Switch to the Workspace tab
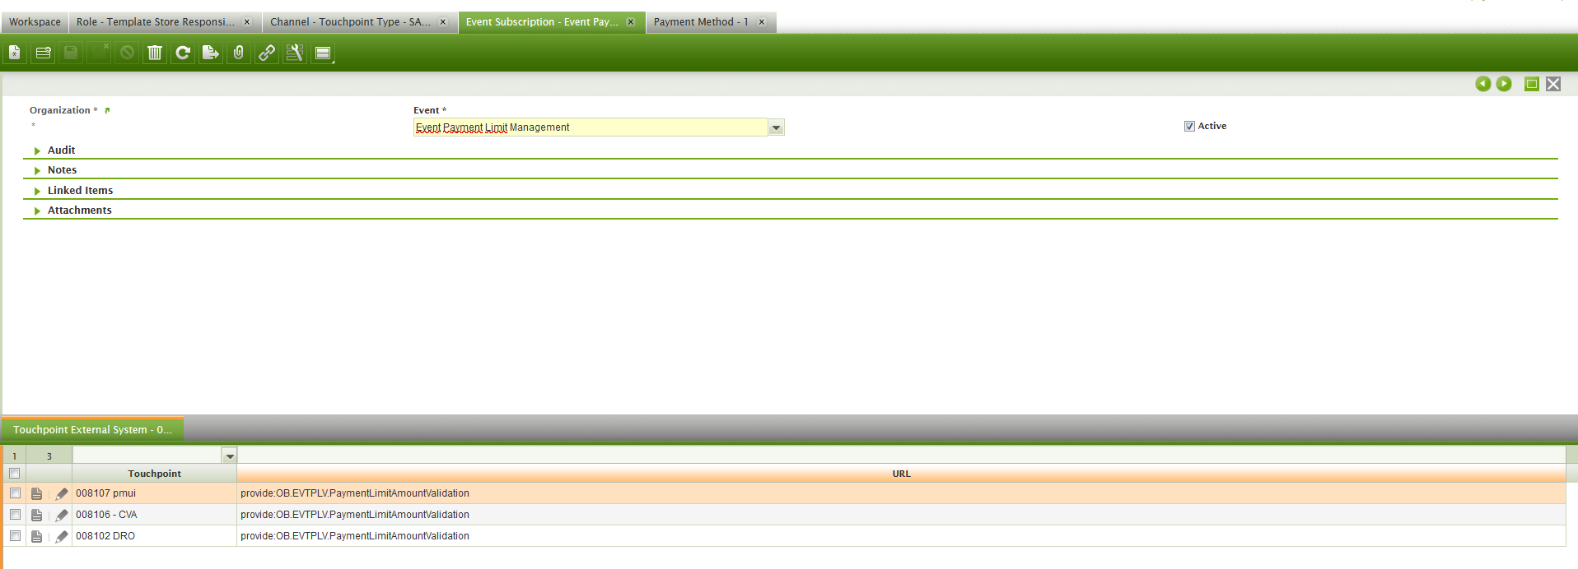Screen dimensions: 1578x569 click(35, 22)
